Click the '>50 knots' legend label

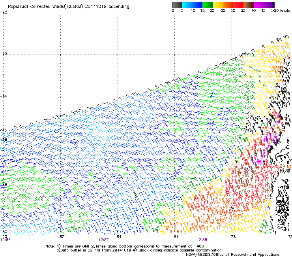coord(281,11)
